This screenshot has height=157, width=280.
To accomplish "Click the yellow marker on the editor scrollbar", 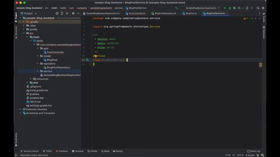I will tap(261, 65).
